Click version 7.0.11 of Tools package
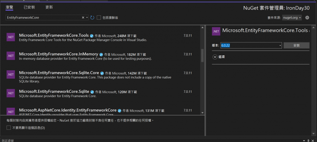 click(x=188, y=36)
